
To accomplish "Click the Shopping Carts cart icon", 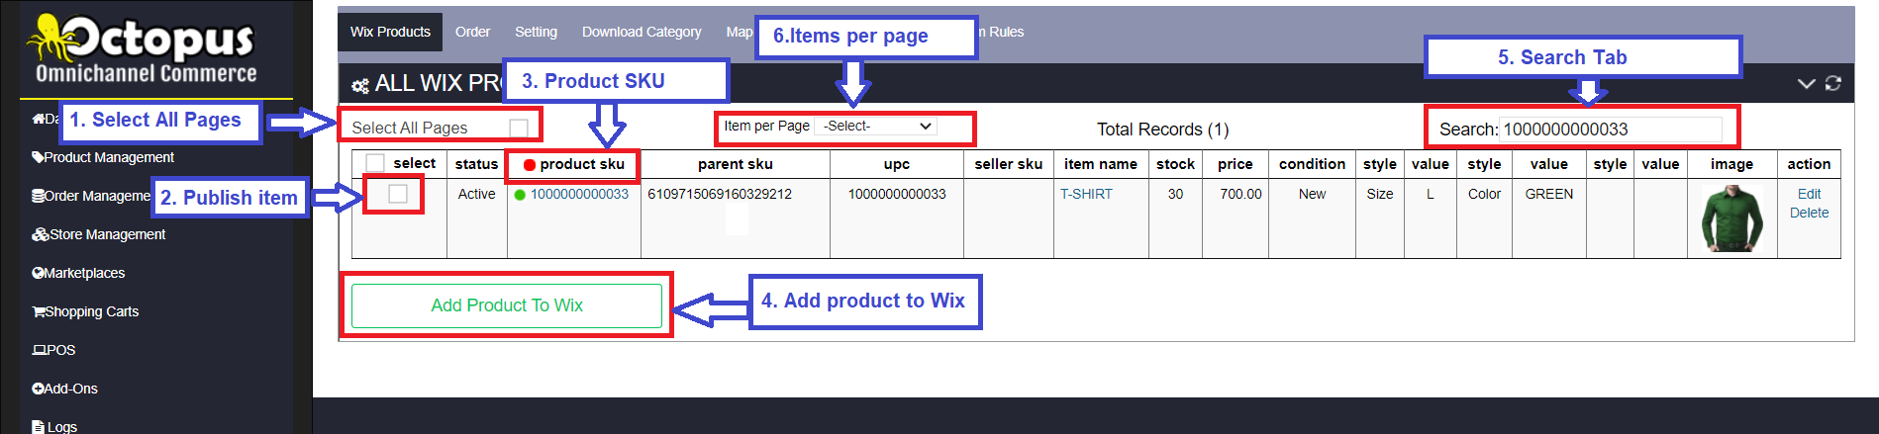I will (39, 311).
